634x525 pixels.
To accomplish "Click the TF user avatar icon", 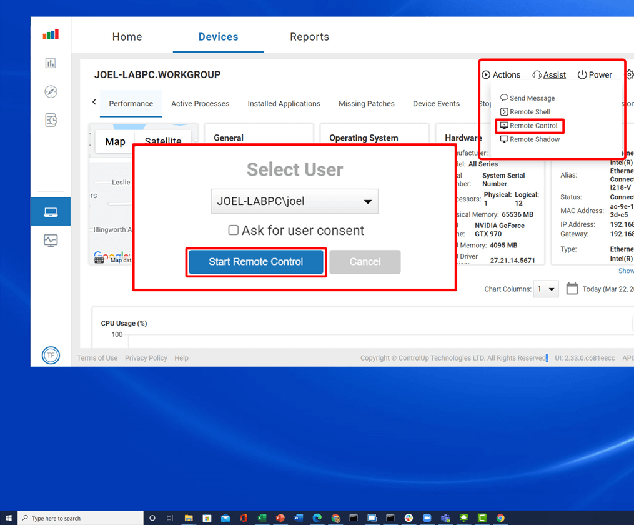I will click(x=51, y=356).
